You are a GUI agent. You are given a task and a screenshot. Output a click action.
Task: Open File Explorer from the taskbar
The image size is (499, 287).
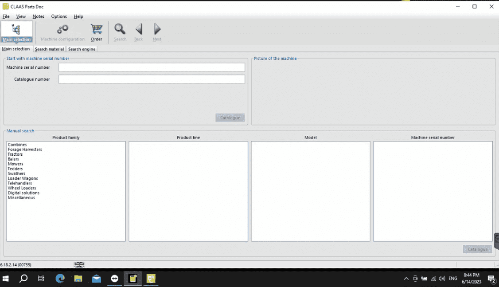pos(78,279)
